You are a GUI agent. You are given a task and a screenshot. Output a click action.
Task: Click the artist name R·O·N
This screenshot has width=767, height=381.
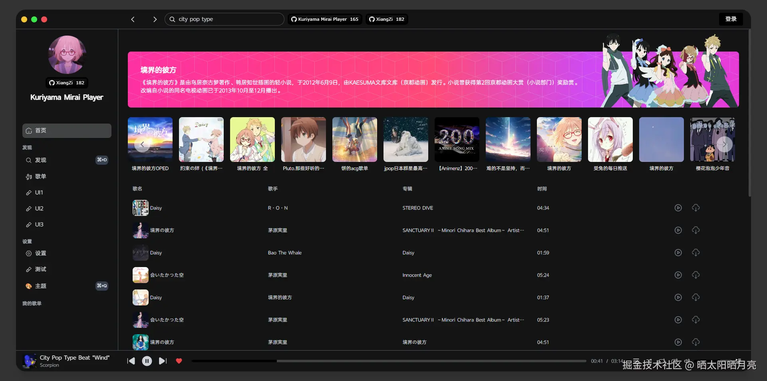coord(278,208)
